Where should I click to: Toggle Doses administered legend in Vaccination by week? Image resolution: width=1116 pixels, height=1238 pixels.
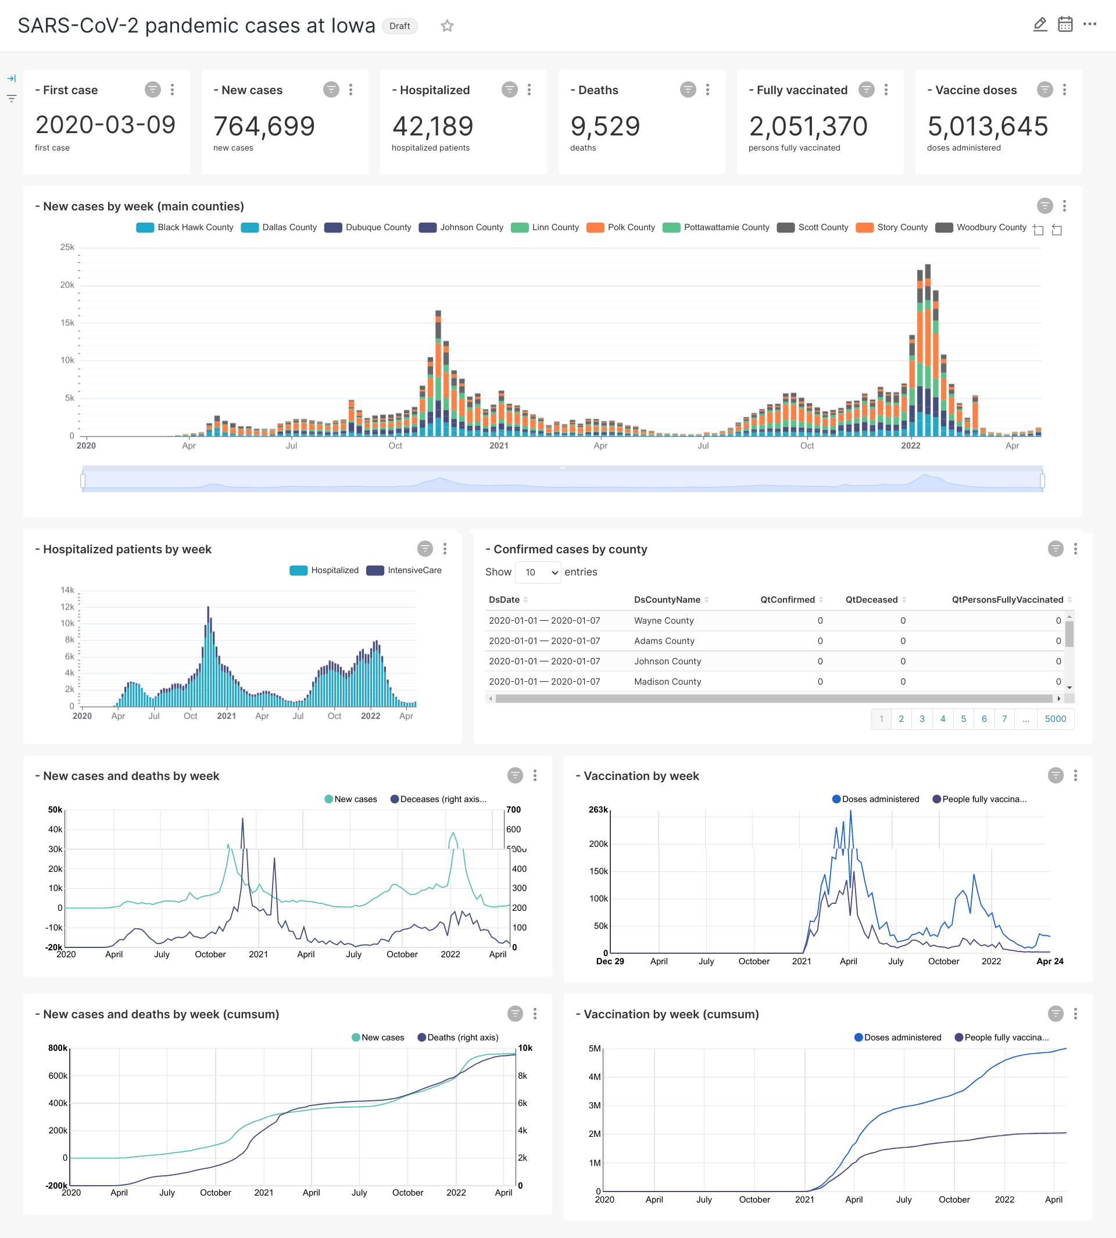pos(875,799)
